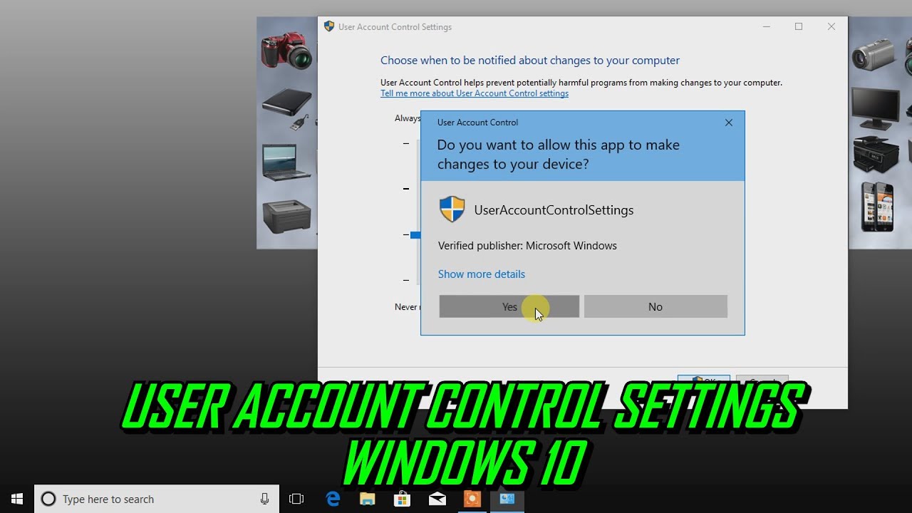Click the Verified publisher: Microsoft Windows text

[x=527, y=246]
